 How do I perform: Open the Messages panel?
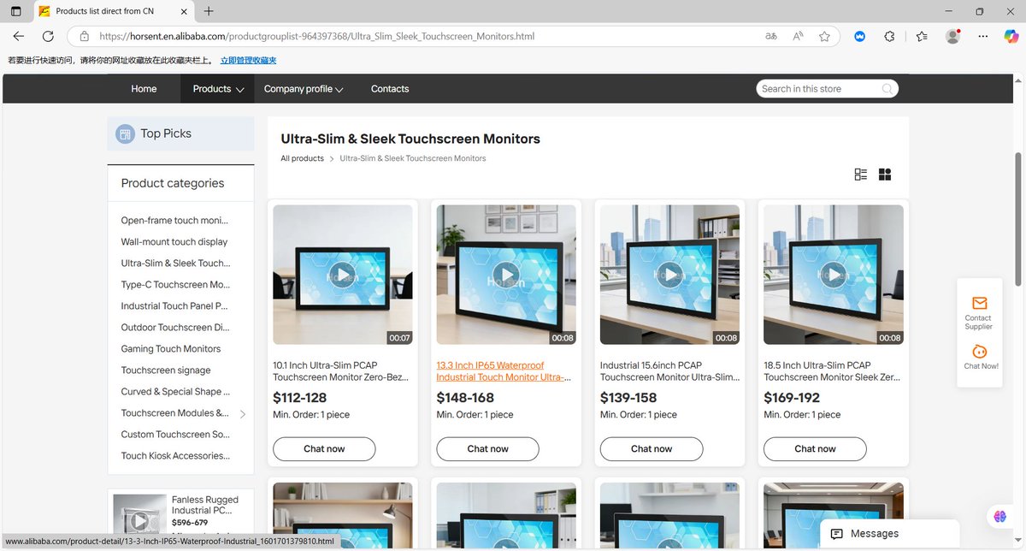click(x=889, y=533)
